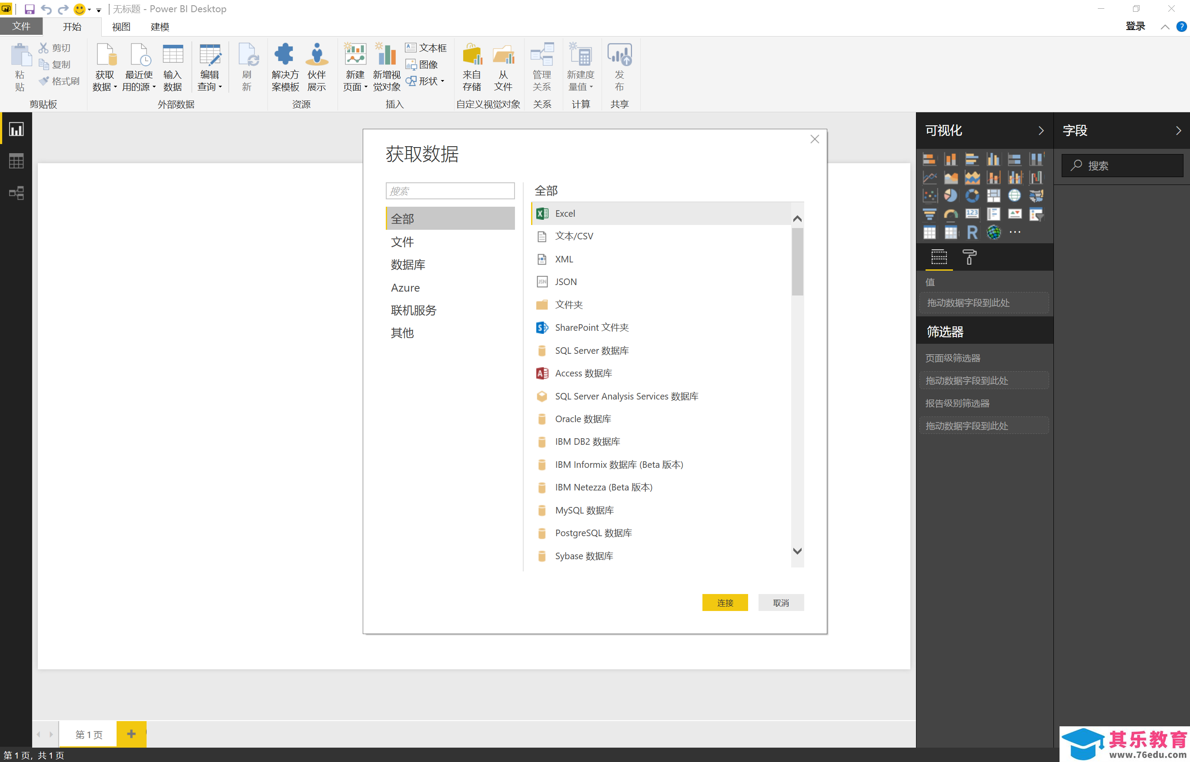Switch to Report view in left sidebar
This screenshot has height=762, width=1190.
17,129
